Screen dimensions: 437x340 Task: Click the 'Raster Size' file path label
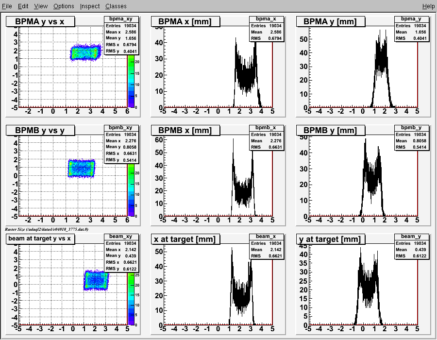tap(47, 229)
